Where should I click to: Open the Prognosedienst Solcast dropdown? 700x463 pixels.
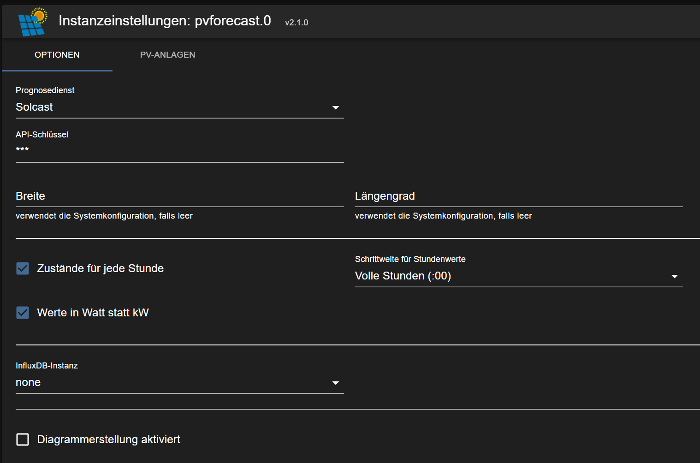[x=180, y=107]
